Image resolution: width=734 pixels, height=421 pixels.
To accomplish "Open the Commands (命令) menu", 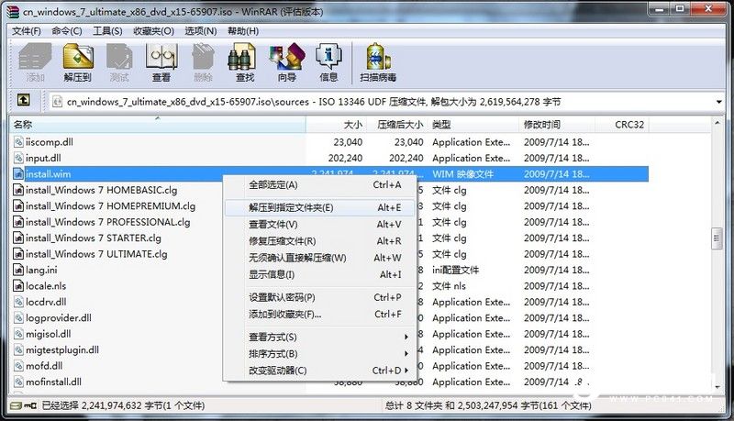I will click(67, 31).
